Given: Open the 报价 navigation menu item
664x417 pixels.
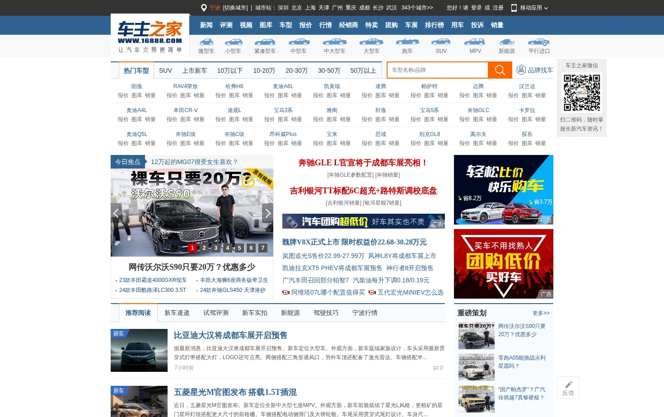Looking at the screenshot, I should pos(305,25).
